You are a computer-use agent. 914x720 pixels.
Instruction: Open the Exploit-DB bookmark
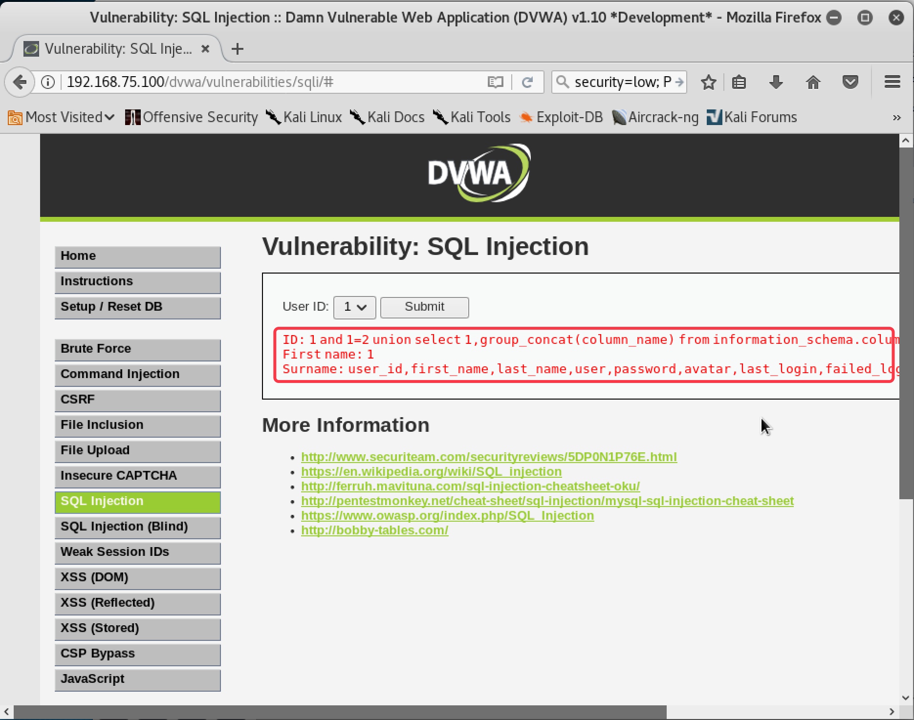[x=561, y=117]
